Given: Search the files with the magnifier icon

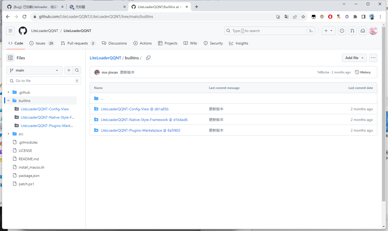Looking at the screenshot, I should point(77,70).
